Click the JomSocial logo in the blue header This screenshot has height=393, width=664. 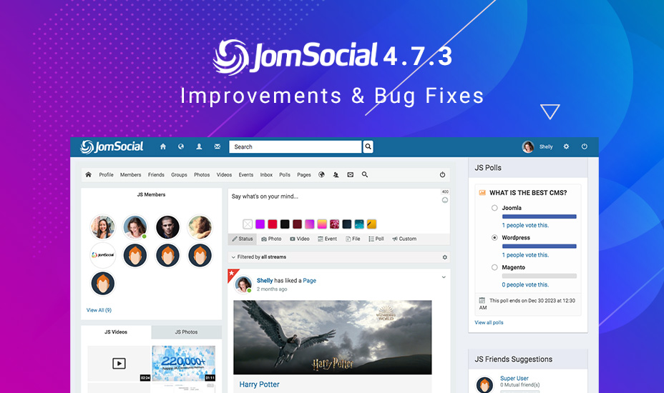(x=112, y=146)
